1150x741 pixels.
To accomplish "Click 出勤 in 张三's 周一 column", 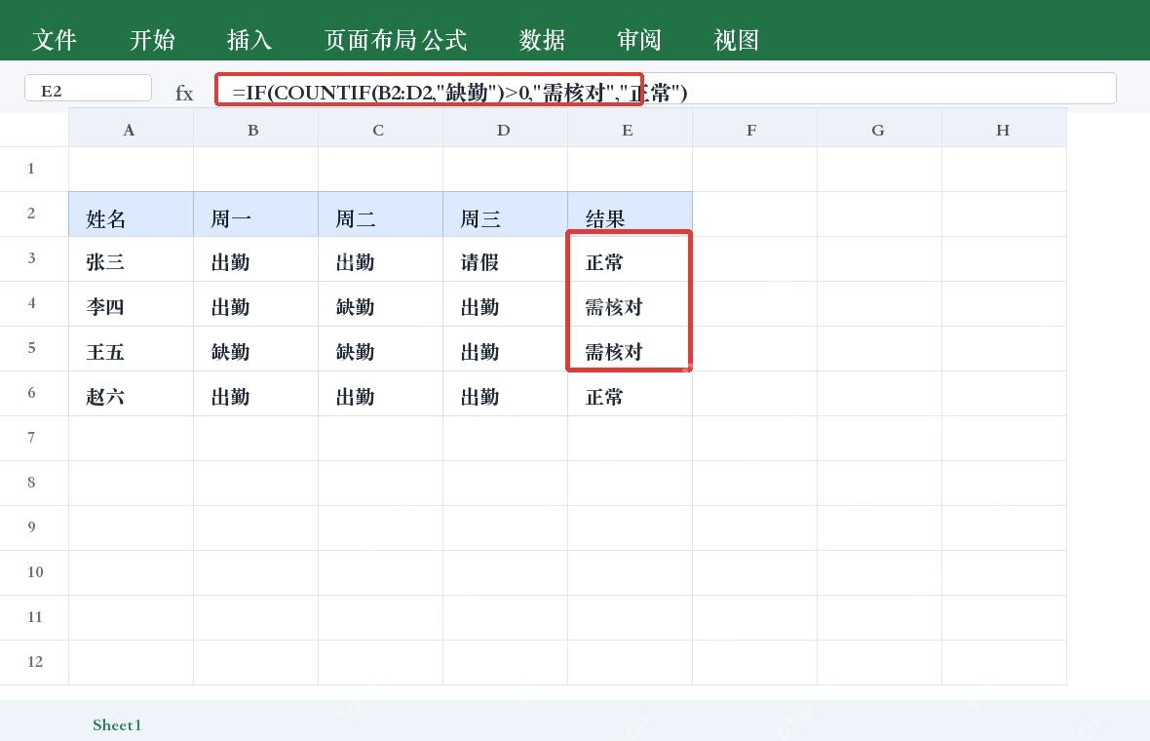I will [x=256, y=259].
